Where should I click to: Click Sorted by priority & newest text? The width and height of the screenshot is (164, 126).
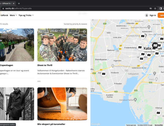pos(75,24)
